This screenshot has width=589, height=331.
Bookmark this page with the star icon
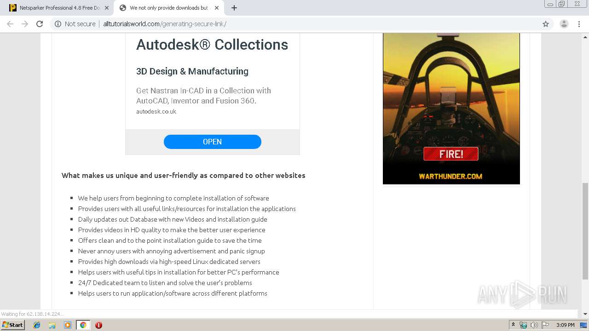point(546,24)
